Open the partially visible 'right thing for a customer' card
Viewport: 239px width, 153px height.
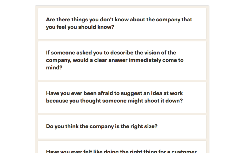[122, 147]
